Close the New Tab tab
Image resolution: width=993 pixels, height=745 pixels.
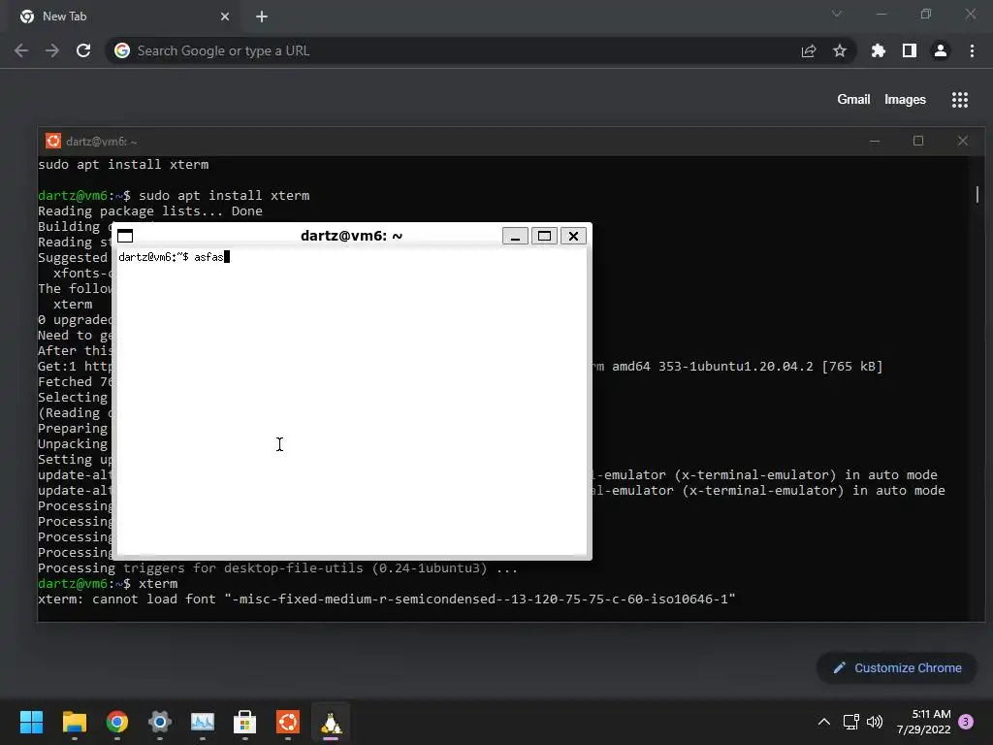[225, 16]
